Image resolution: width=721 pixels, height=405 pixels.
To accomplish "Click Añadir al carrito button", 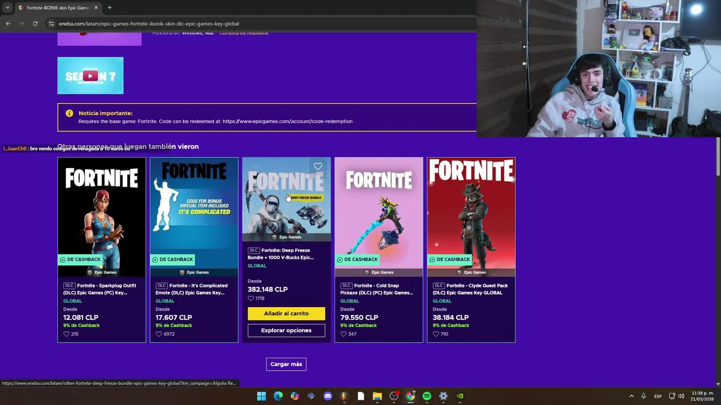I will (x=286, y=313).
